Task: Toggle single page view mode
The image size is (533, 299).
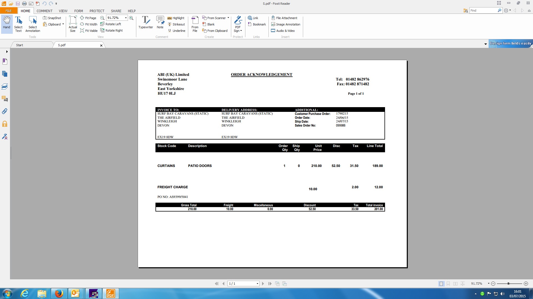Action: 441,284
